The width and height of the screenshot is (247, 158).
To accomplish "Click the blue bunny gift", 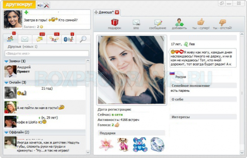I will click(140, 144).
